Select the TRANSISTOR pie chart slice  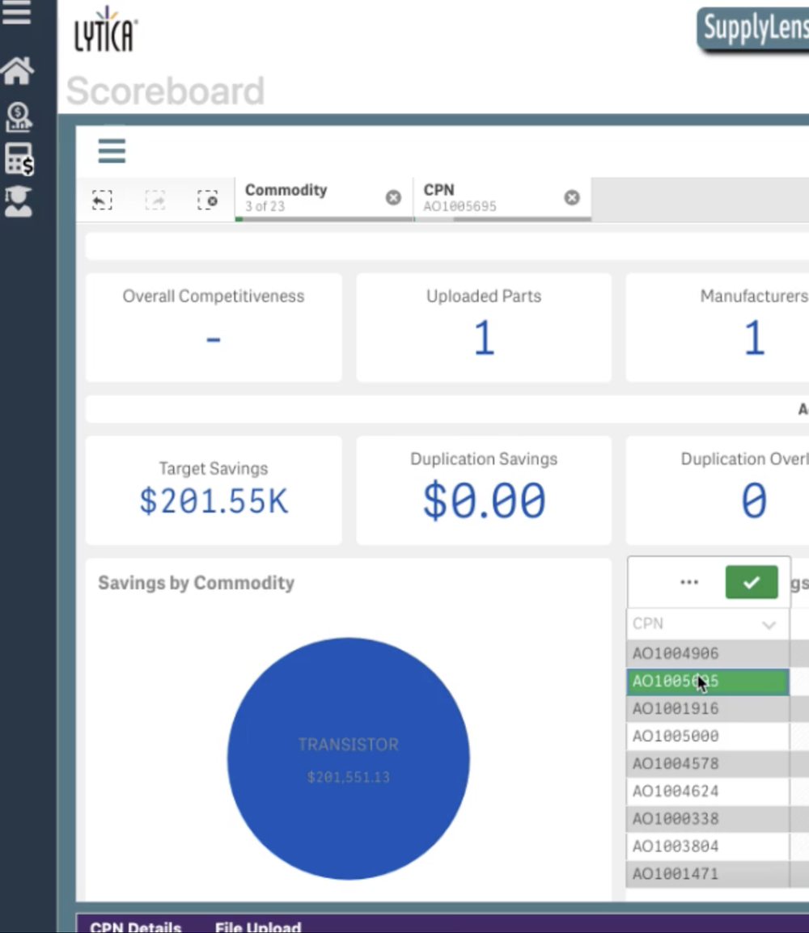(x=348, y=752)
